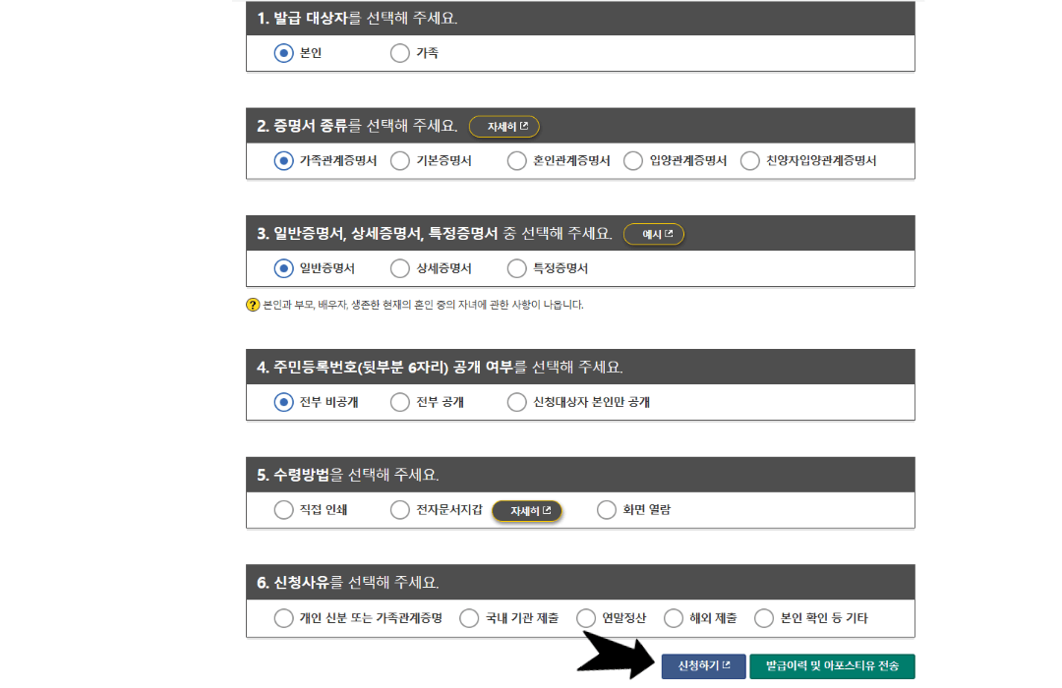Choose 전부 공개 for resident number disclosure
Screen dimensions: 1062x688
coord(400,402)
